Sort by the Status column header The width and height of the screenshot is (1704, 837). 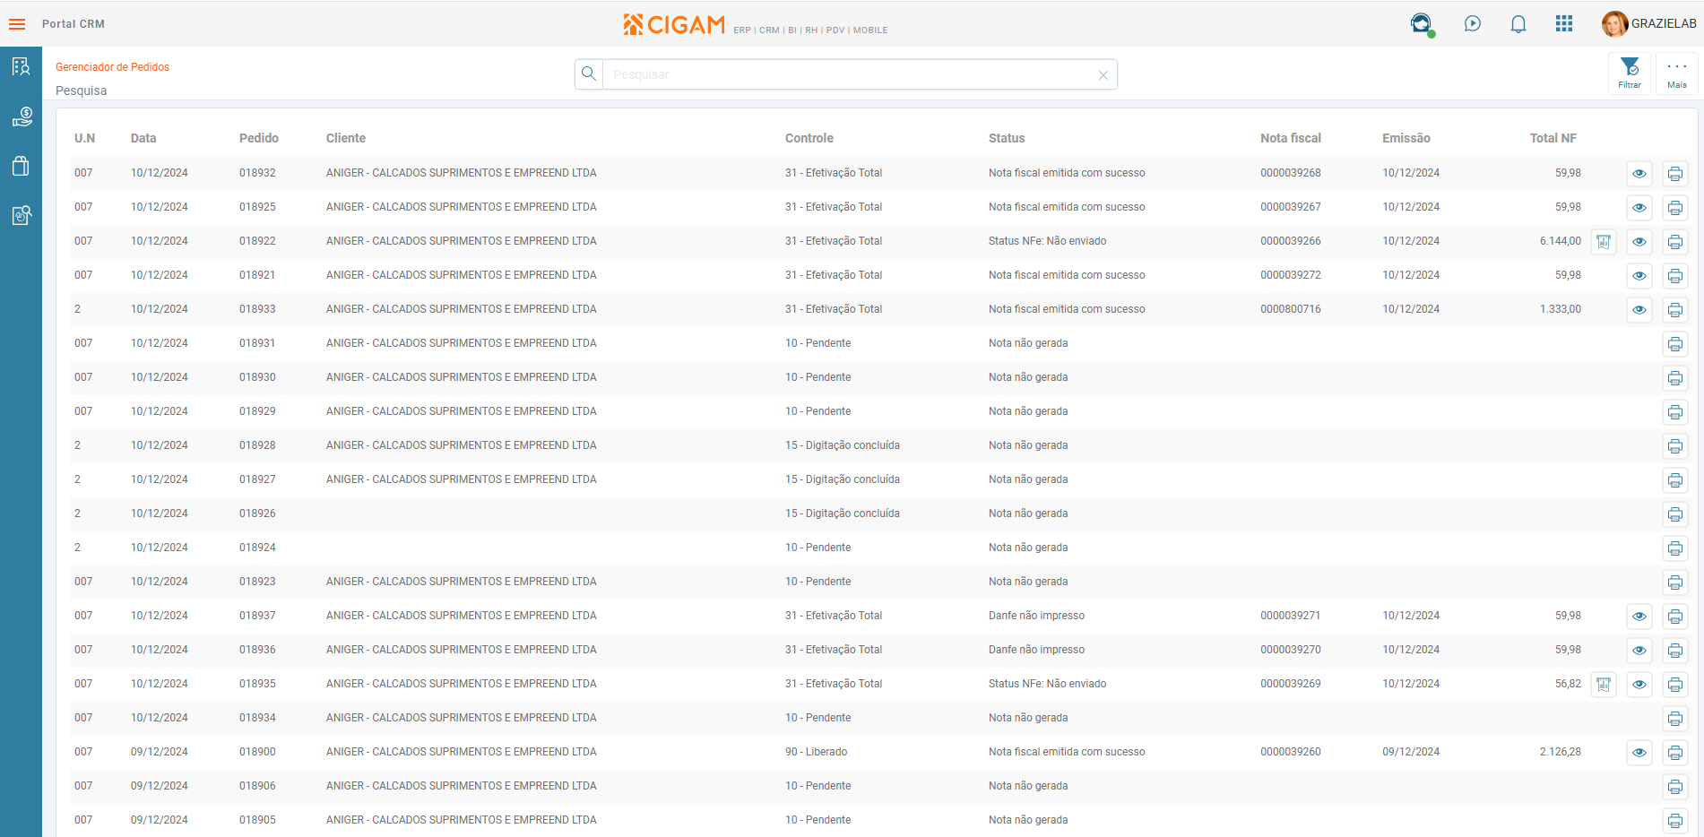pyautogui.click(x=1007, y=138)
